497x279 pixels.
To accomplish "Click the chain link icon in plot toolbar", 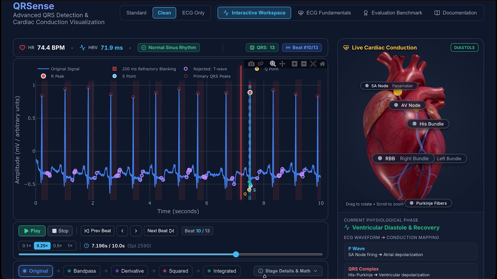I will coord(261,64).
